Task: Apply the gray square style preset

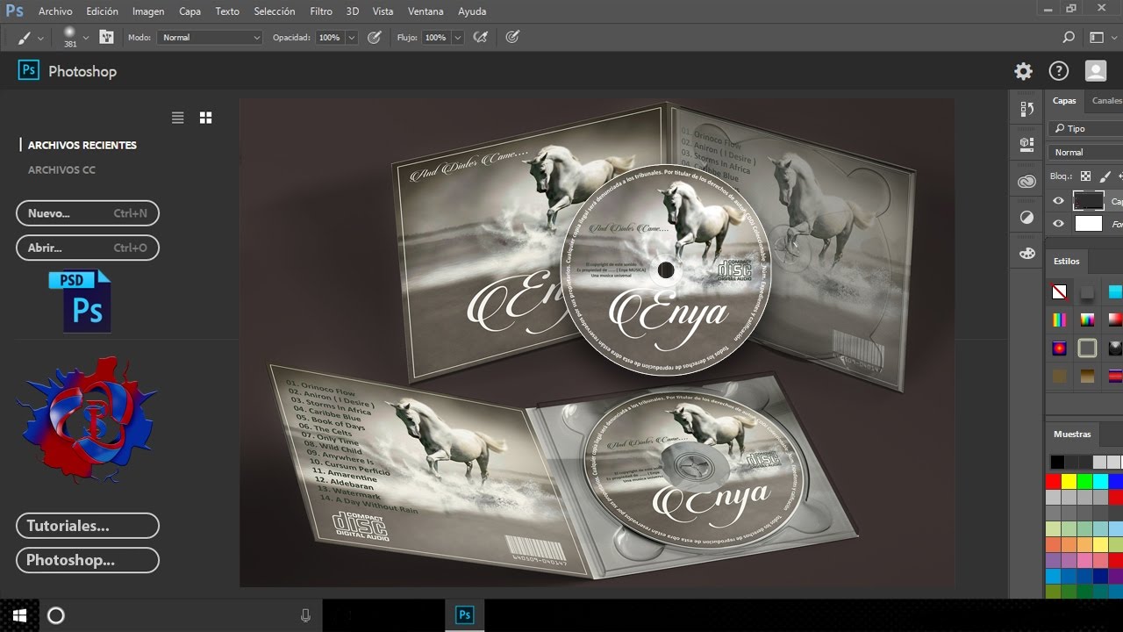Action: 1088,292
